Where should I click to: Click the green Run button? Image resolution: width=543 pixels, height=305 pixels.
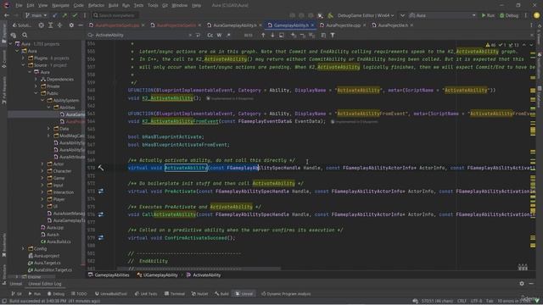click(489, 15)
